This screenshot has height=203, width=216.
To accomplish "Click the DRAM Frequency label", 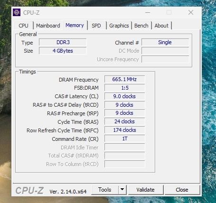I will 79,80.
